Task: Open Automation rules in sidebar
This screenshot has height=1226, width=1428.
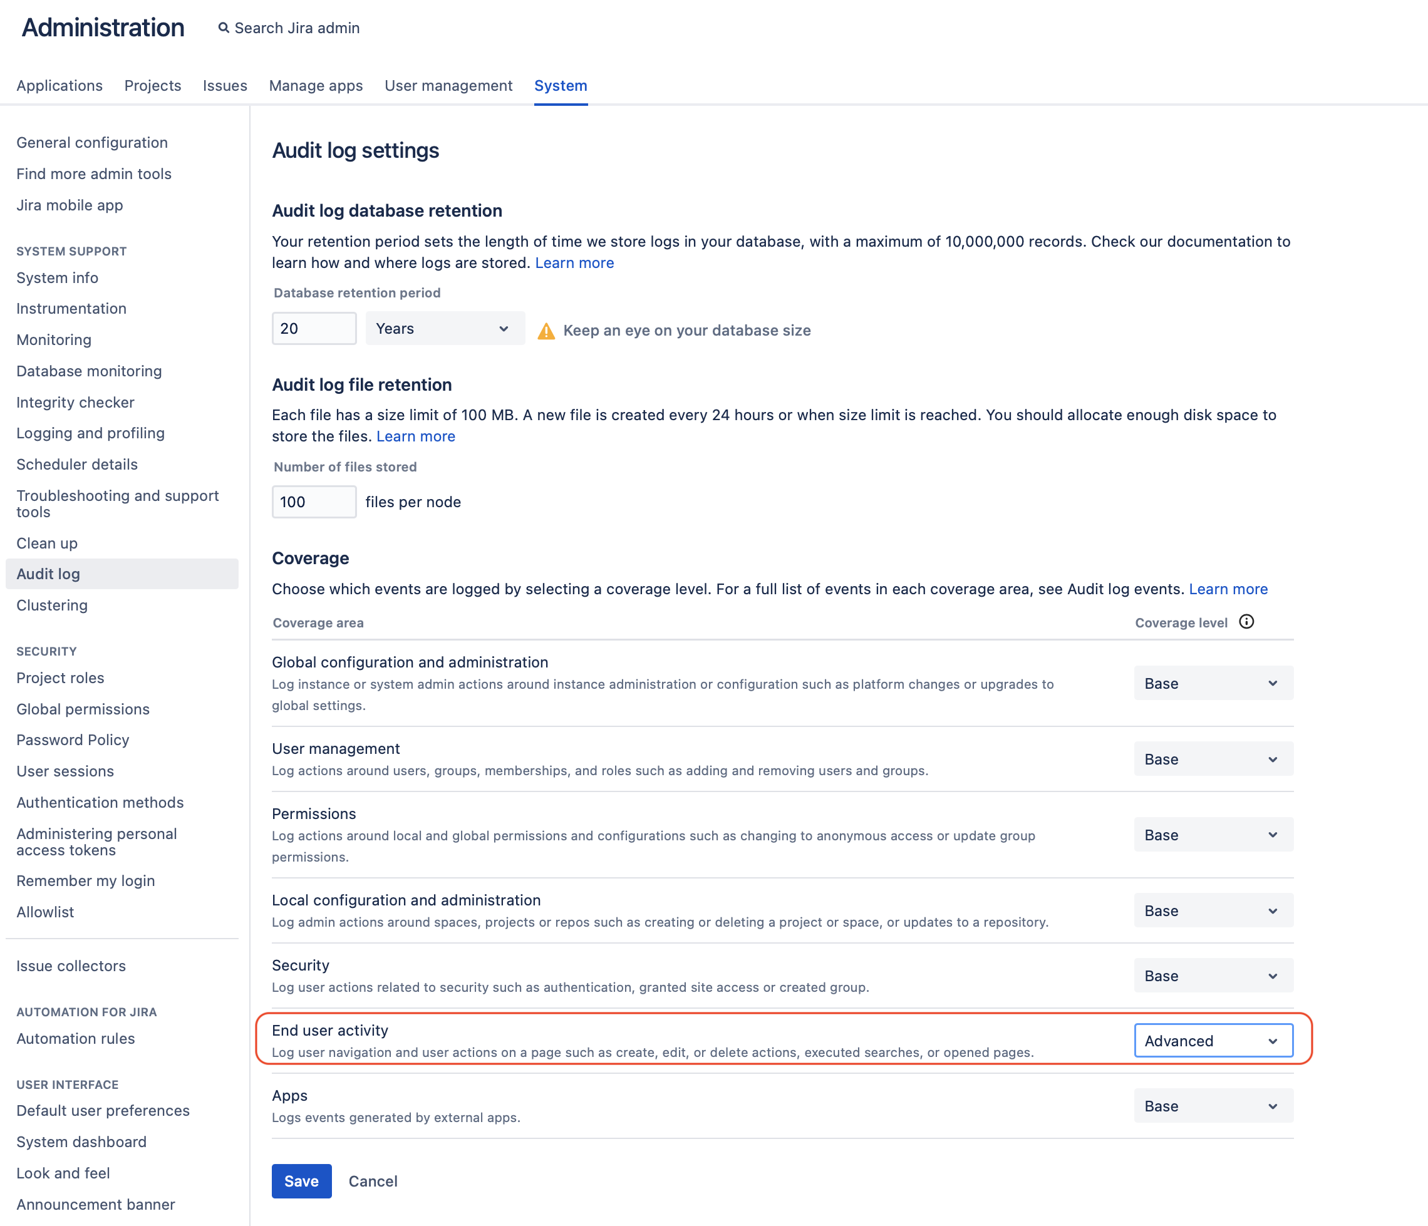Action: click(76, 1038)
